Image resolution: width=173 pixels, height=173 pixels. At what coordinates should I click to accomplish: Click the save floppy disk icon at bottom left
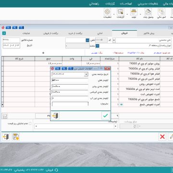tap(15, 137)
